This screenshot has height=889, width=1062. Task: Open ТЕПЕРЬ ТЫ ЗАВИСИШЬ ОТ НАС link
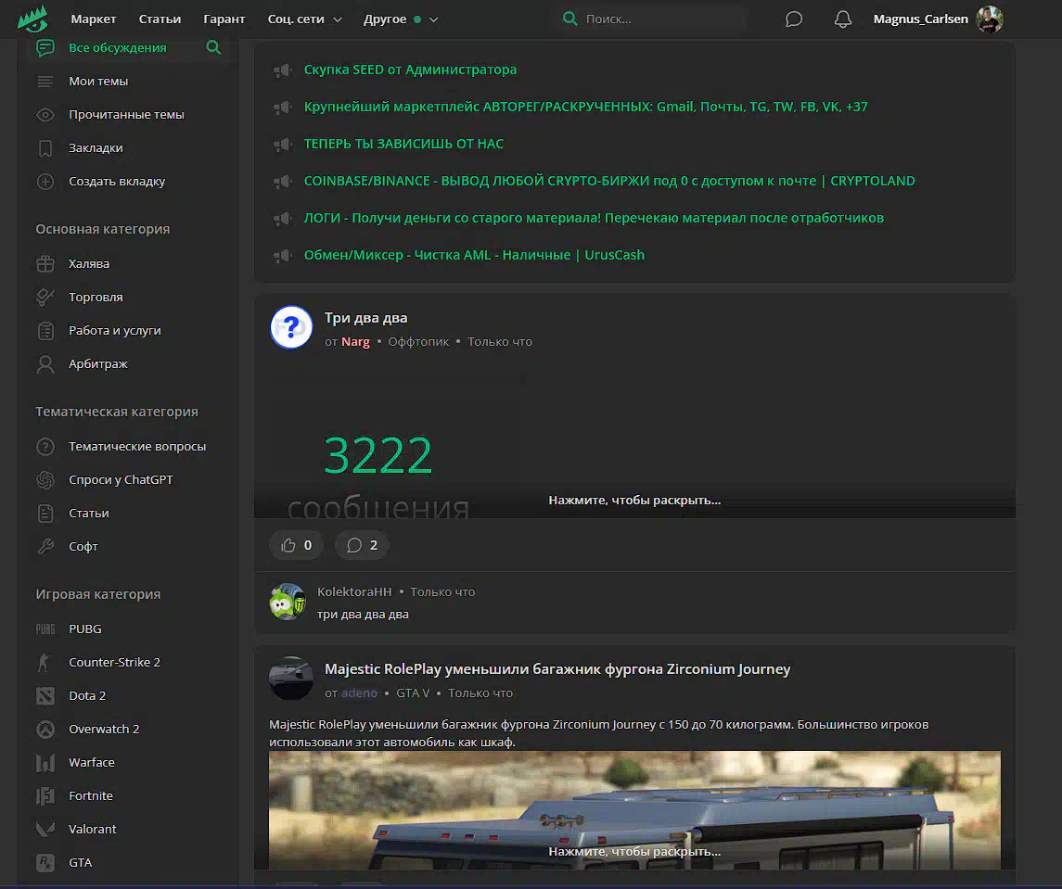pyautogui.click(x=403, y=144)
